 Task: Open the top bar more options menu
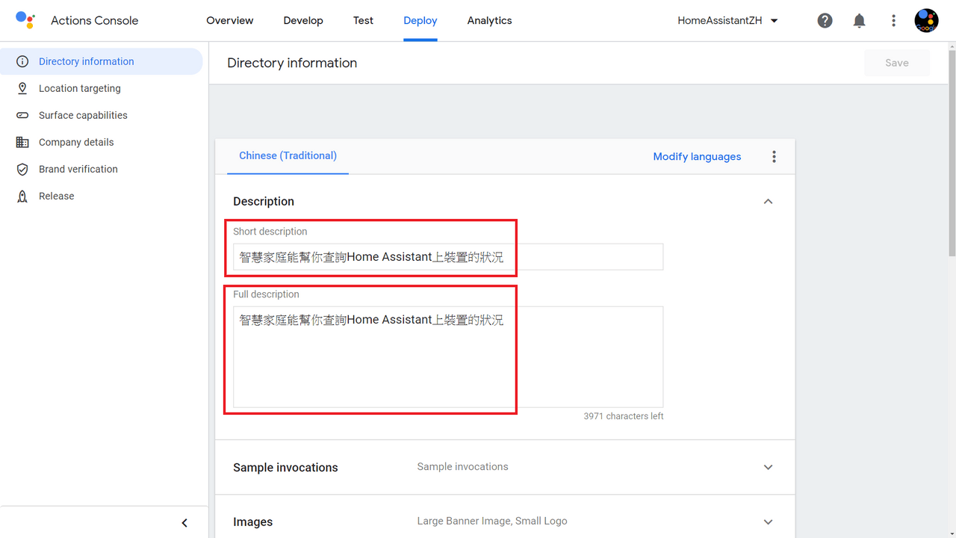pyautogui.click(x=893, y=21)
